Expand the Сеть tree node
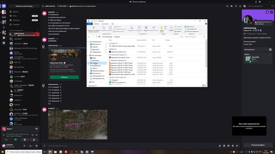Image resolution: width=275 pixels, height=154 pixels. pyautogui.click(x=88, y=82)
